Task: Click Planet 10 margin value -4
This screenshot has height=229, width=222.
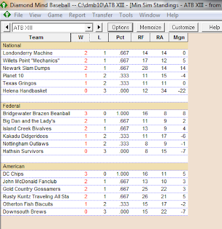Action: [183, 76]
